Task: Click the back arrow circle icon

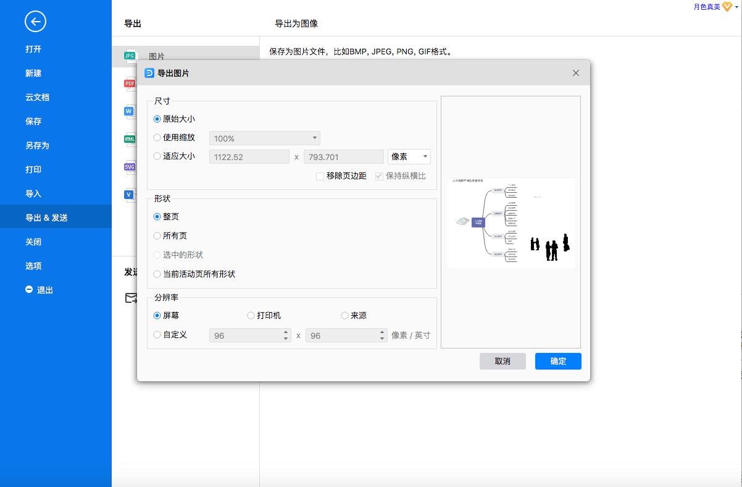Action: coord(35,21)
